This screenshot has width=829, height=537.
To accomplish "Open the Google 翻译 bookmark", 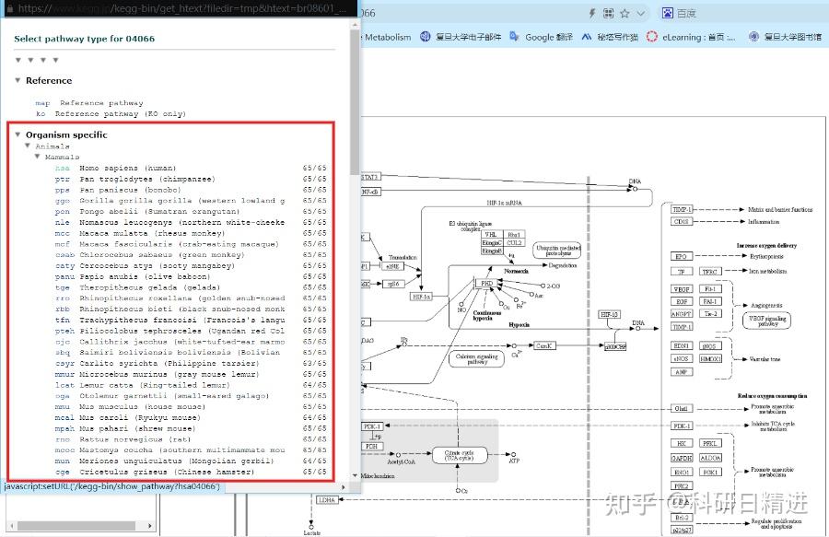I will coord(542,37).
